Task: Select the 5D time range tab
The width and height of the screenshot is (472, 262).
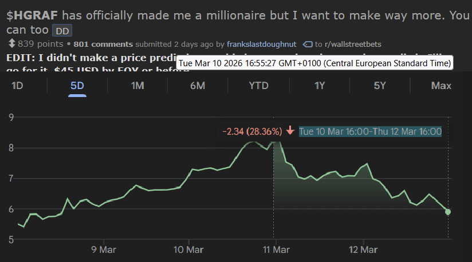Action: pos(77,86)
